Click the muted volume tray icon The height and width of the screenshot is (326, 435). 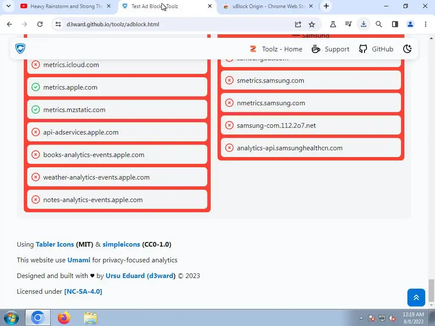coord(392,318)
